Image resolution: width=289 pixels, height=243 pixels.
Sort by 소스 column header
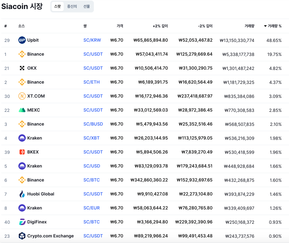[21, 26]
